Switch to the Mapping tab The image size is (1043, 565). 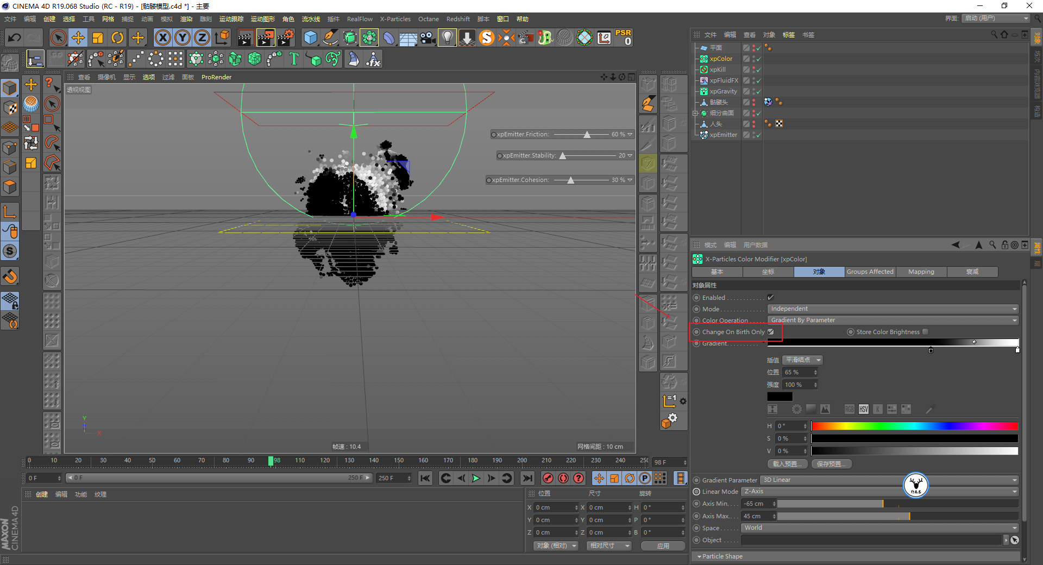[921, 272]
